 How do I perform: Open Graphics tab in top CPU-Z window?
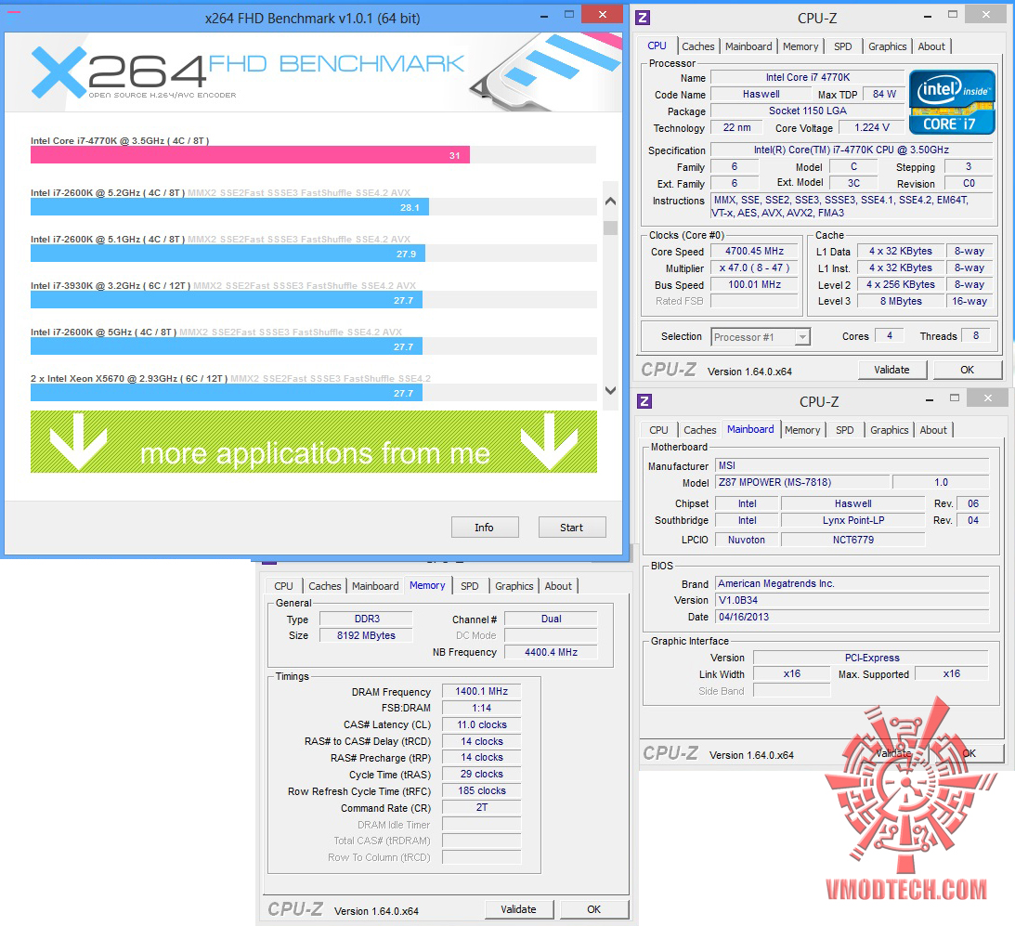pos(888,46)
